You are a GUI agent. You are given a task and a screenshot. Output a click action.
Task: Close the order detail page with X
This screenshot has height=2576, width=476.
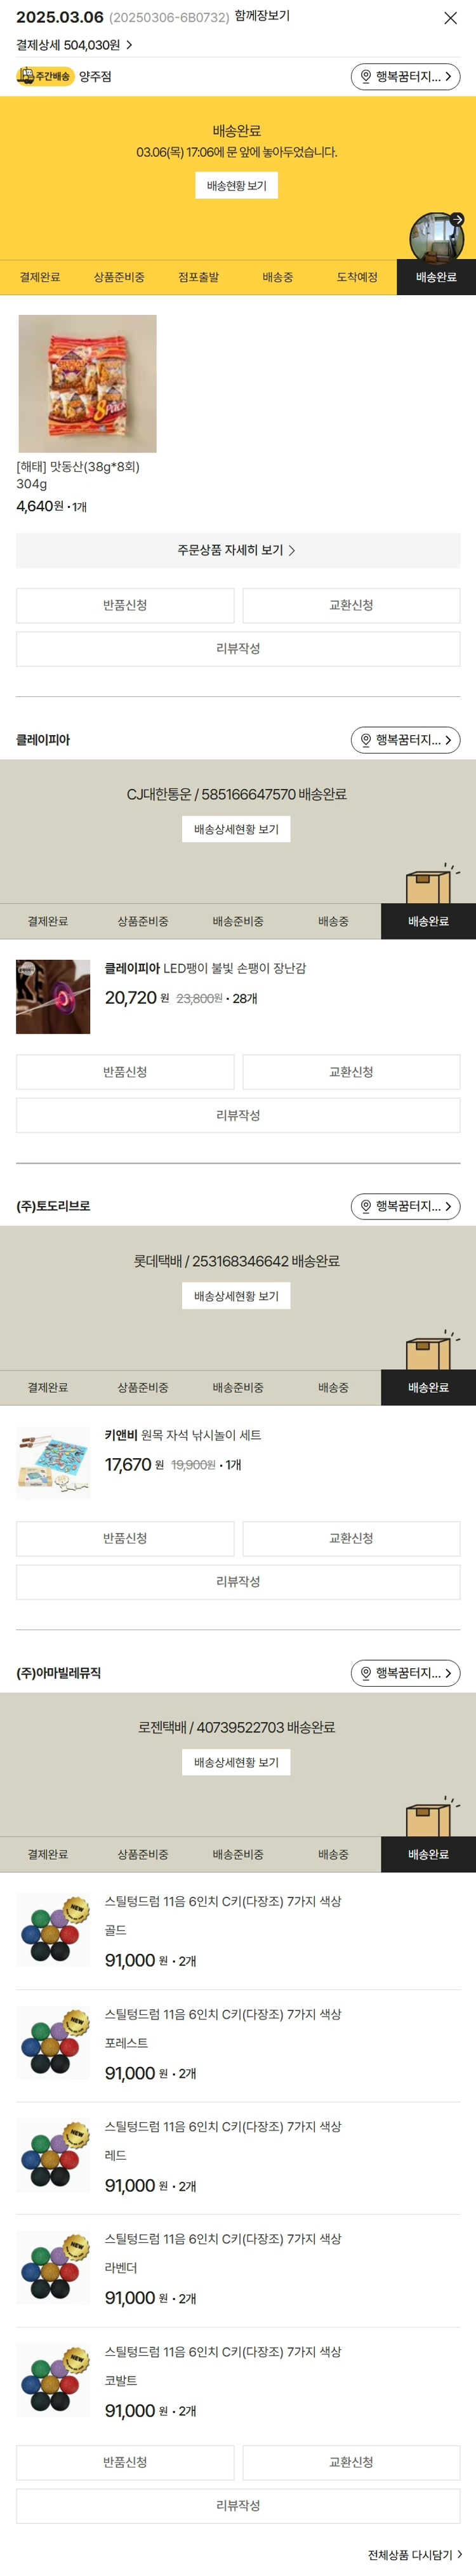pyautogui.click(x=450, y=18)
